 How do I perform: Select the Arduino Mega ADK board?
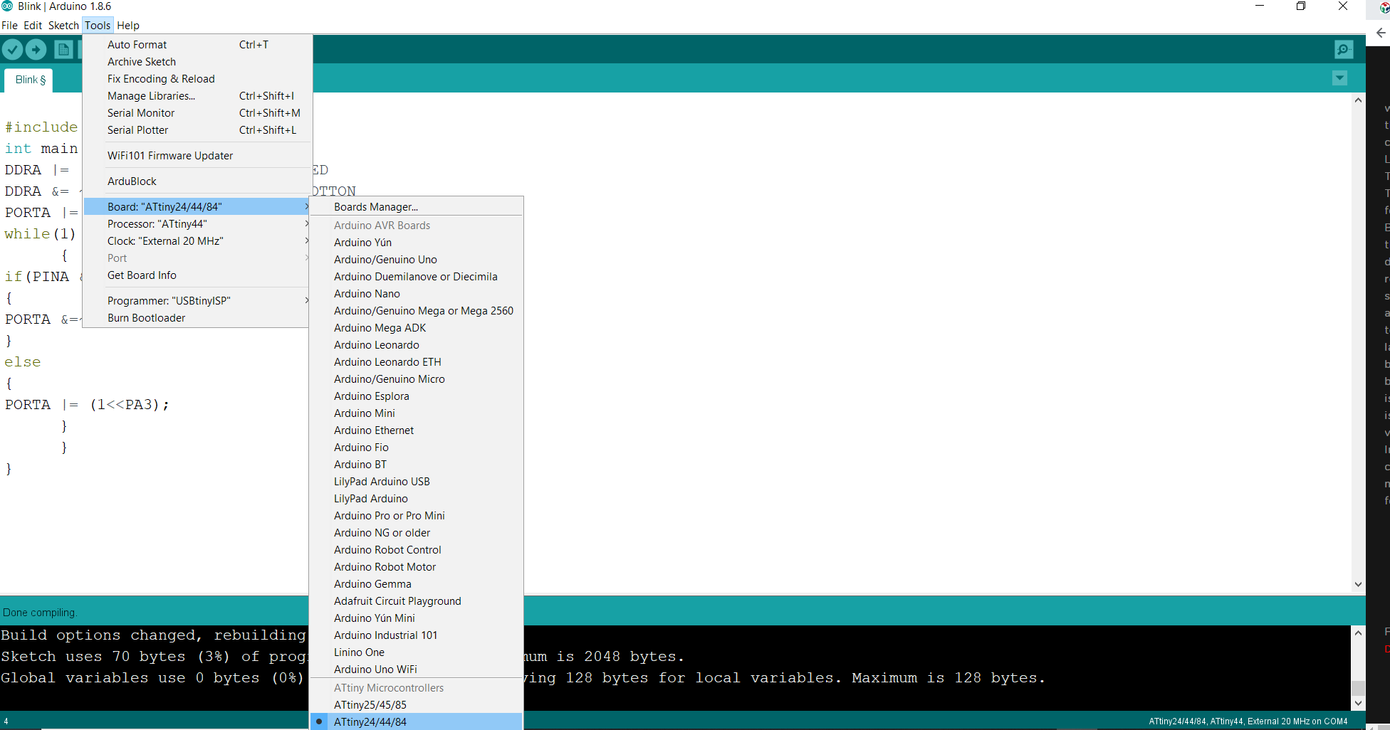(416, 327)
